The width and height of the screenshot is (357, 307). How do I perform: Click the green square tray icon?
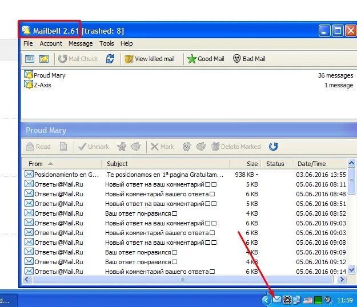pos(318,300)
